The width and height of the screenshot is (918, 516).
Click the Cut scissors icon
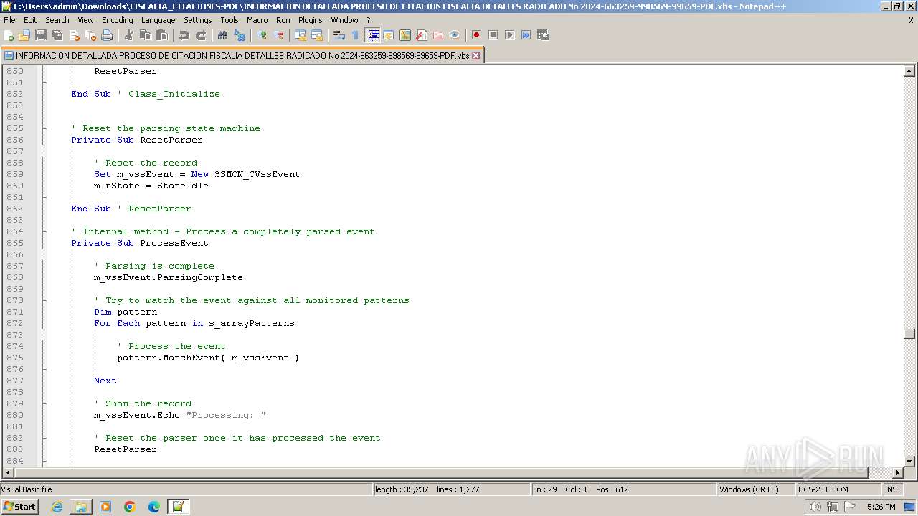(x=129, y=35)
